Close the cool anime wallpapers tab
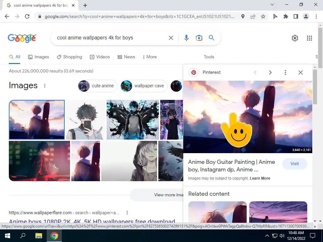Screen dimensions: 323x242 pos(73,6)
